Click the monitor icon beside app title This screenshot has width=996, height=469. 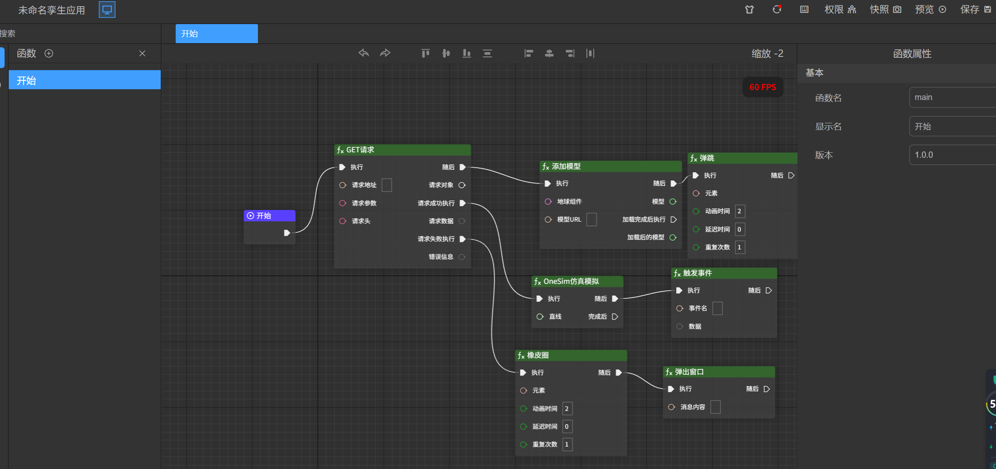click(107, 10)
